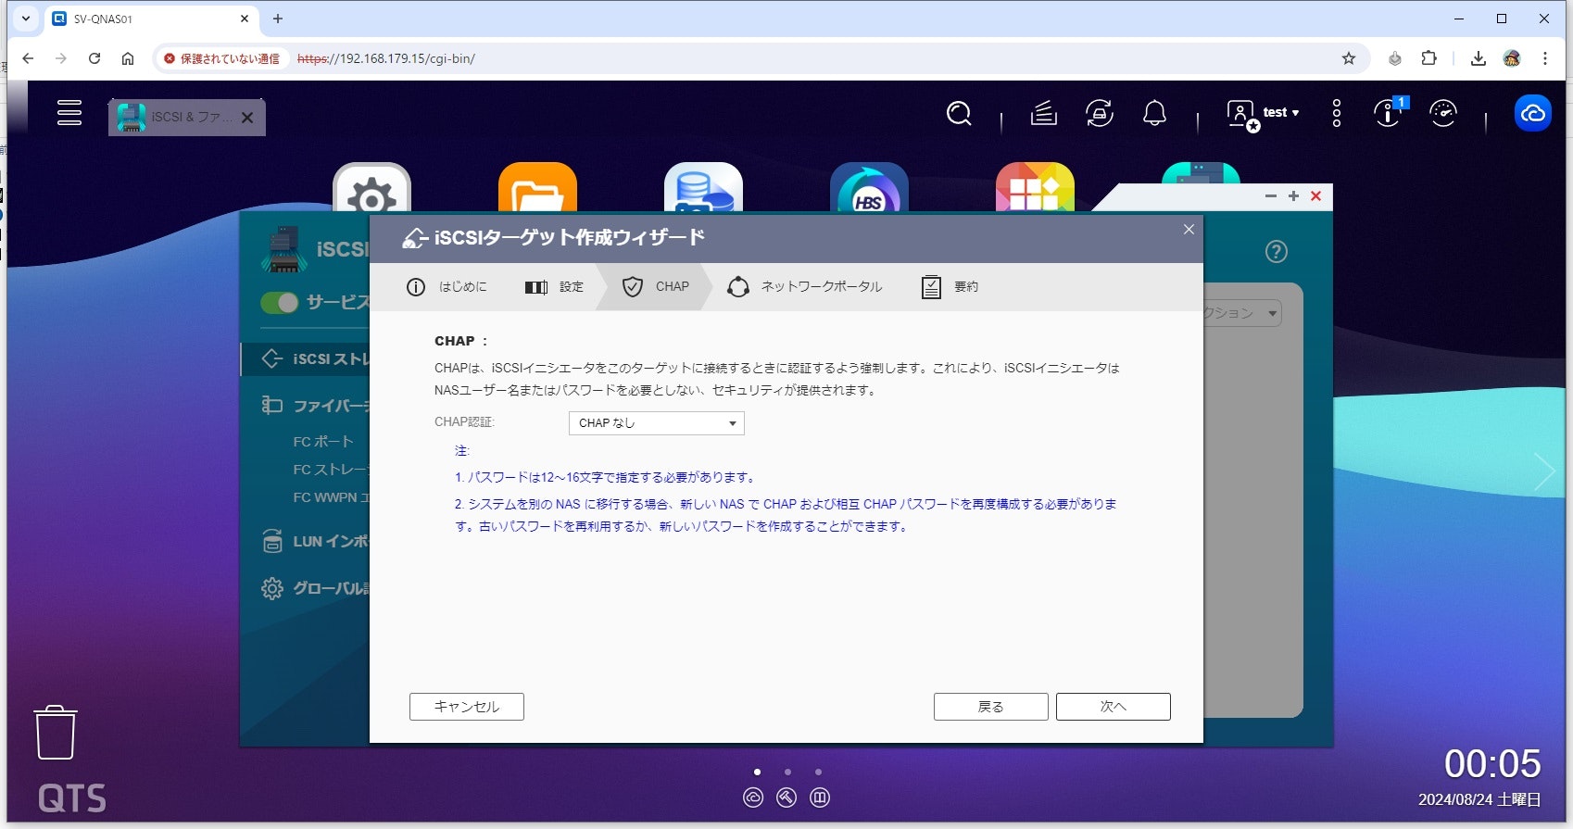Click the 戻る button

[x=991, y=707]
